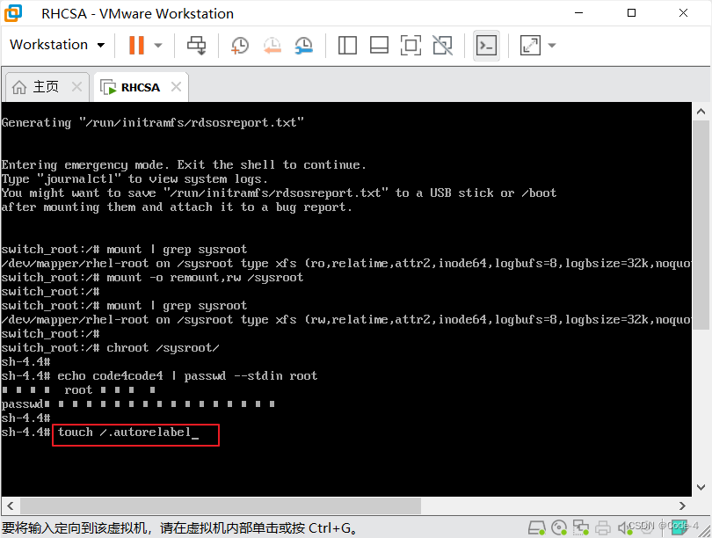712x538 pixels.
Task: Close the VMware Workstation window
Action: [x=683, y=13]
